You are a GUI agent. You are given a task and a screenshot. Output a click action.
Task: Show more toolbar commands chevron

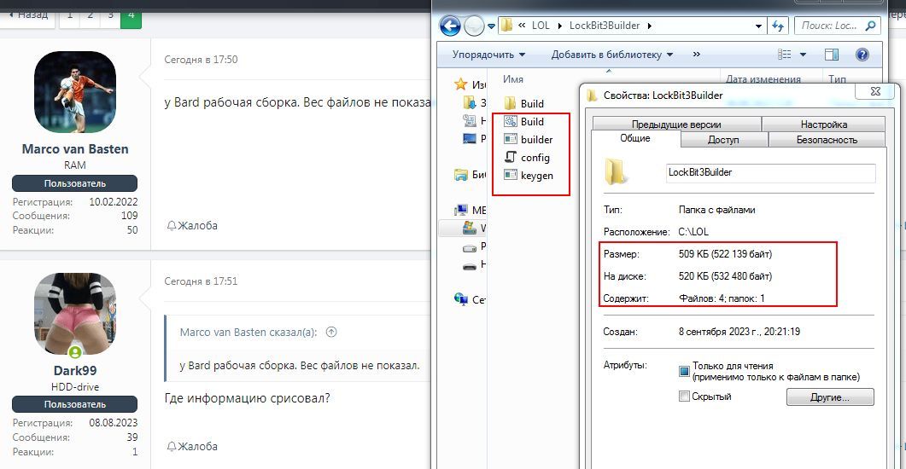click(x=696, y=55)
